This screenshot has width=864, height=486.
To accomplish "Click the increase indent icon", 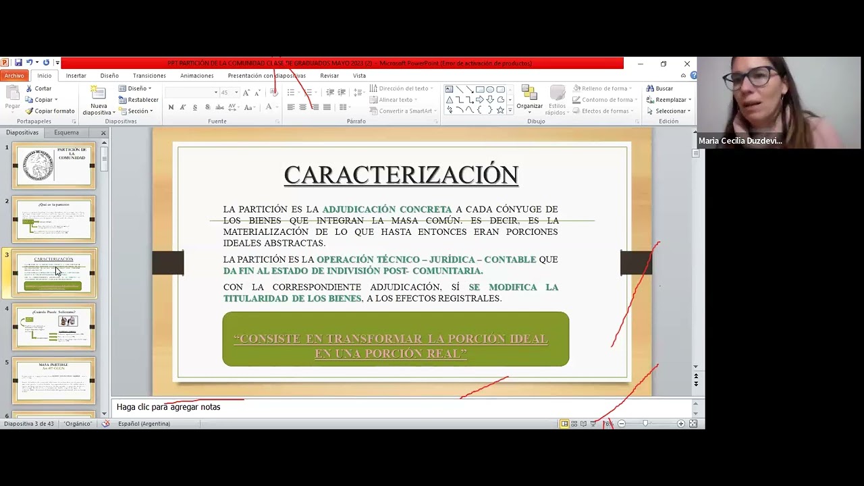I will (x=342, y=92).
